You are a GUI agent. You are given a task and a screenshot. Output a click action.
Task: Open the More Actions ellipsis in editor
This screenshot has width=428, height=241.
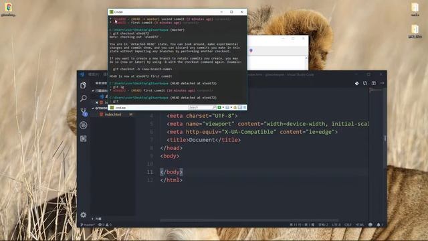coord(382,83)
